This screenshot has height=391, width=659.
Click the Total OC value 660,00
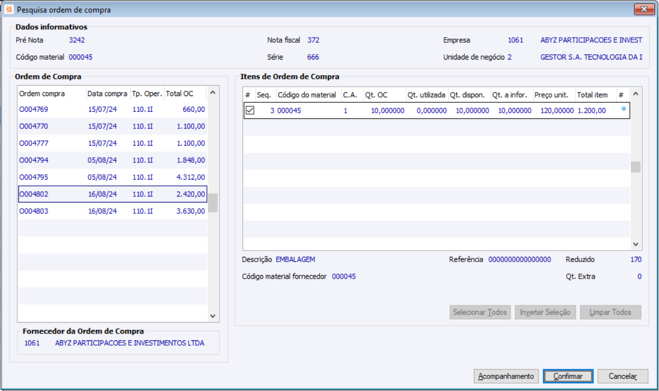point(194,110)
